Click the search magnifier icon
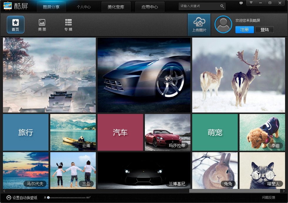 tap(222, 6)
